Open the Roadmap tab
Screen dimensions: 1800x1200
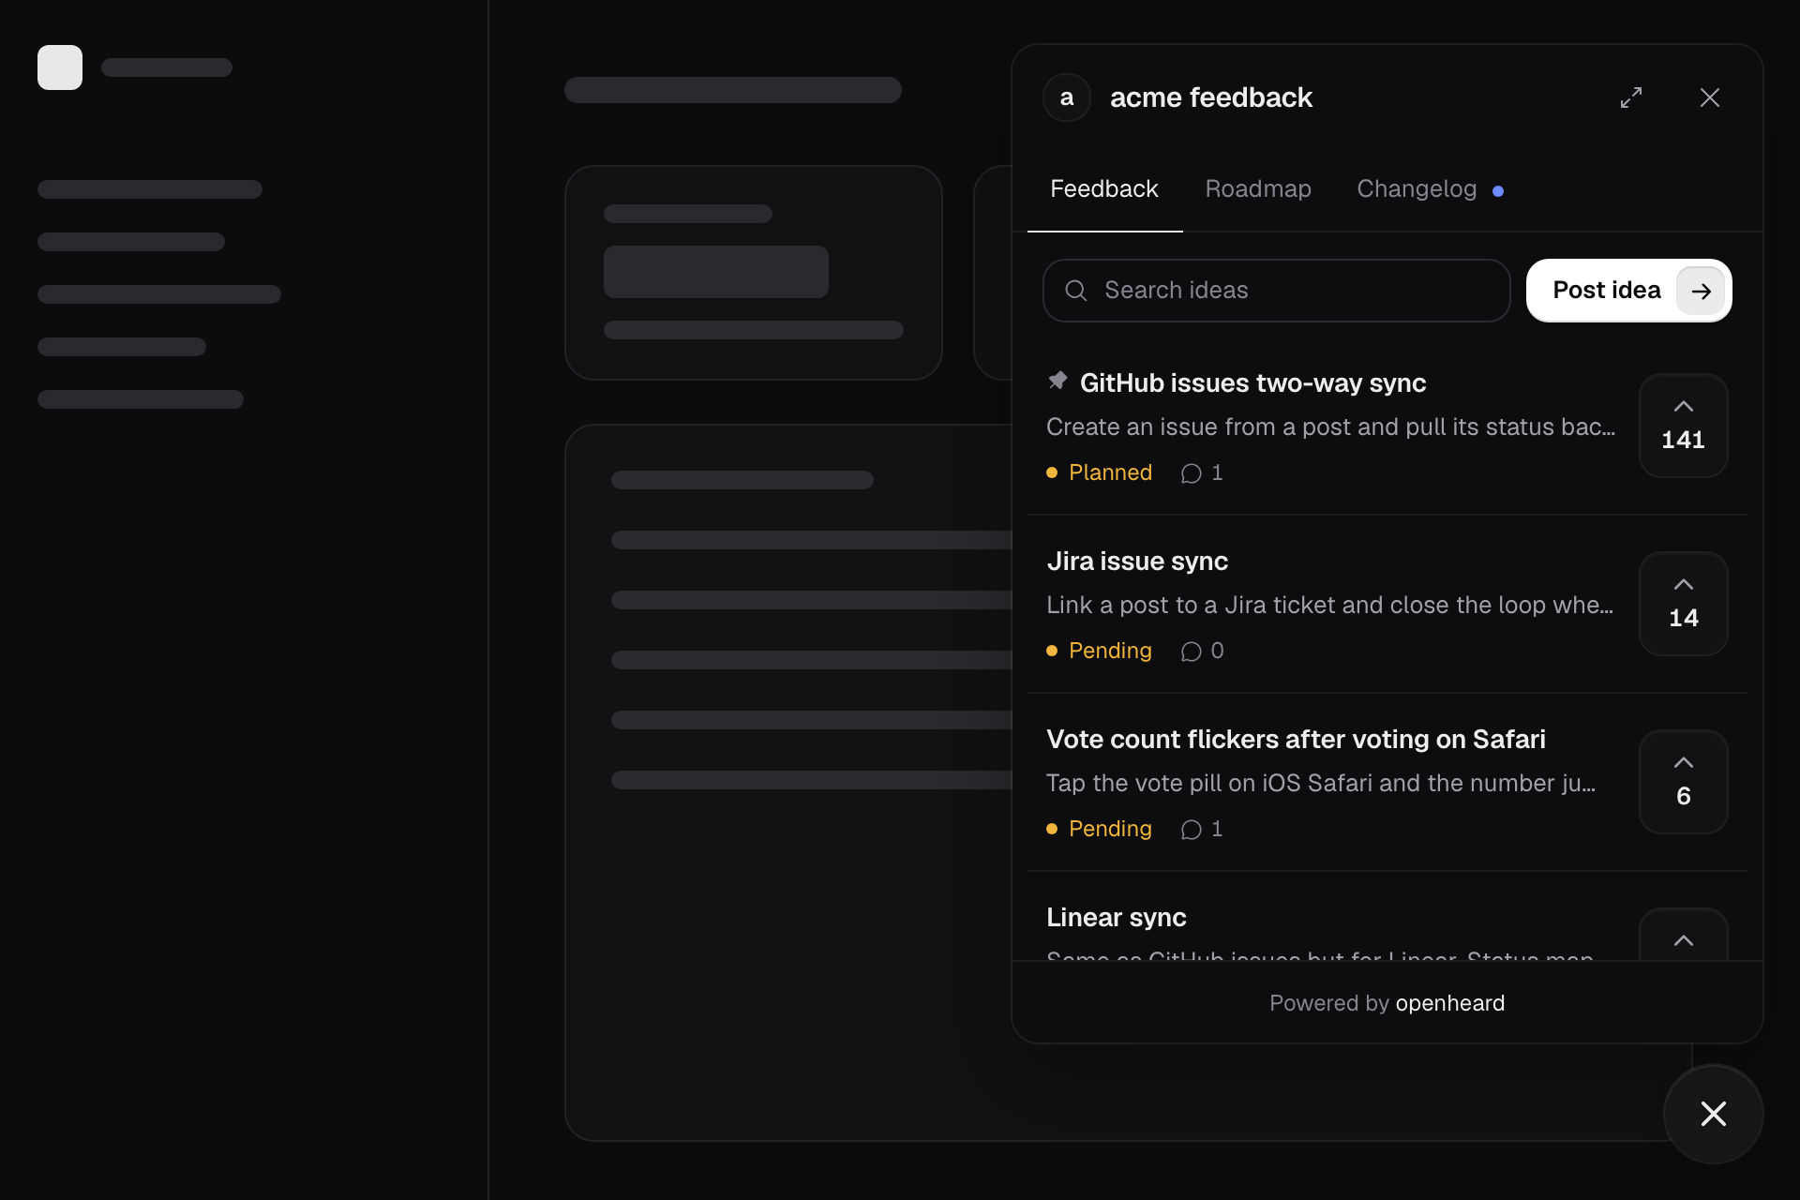(1258, 189)
